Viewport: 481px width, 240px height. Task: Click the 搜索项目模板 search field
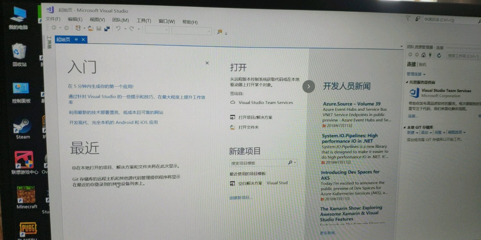click(x=263, y=163)
